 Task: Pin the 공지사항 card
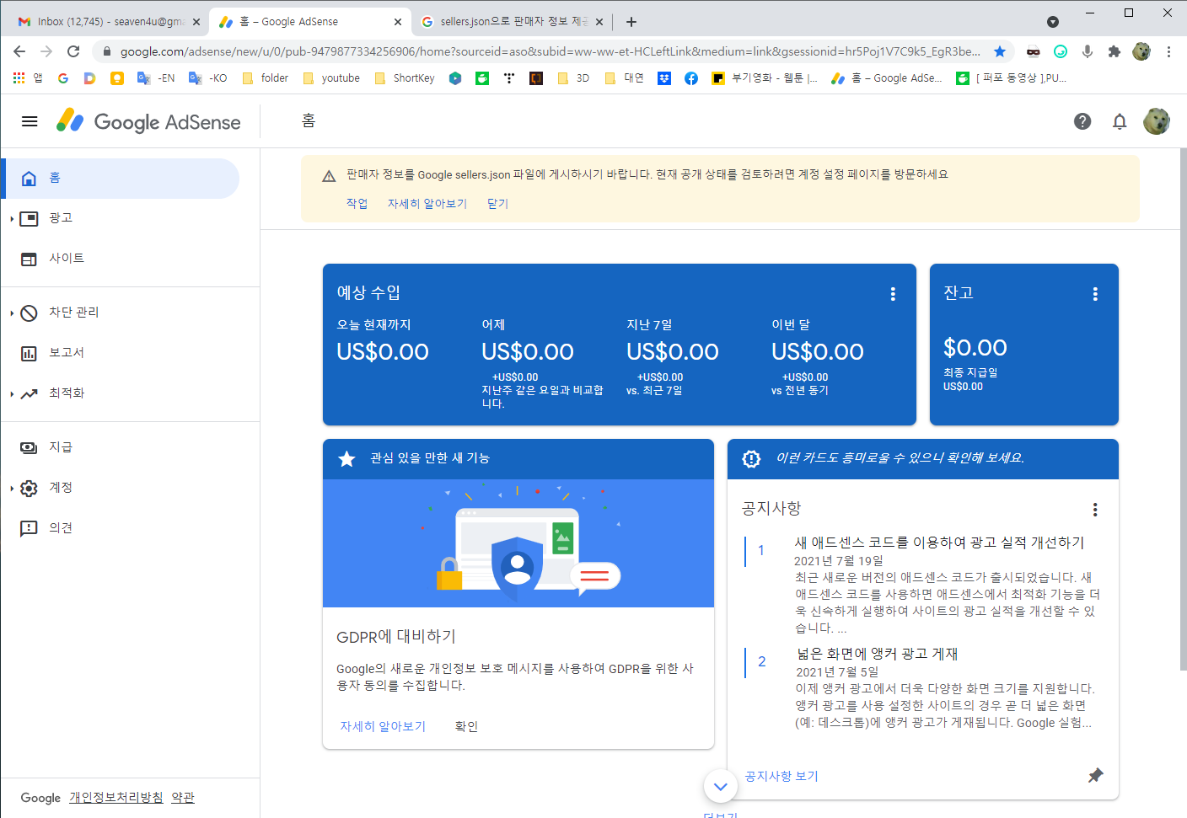1095,775
